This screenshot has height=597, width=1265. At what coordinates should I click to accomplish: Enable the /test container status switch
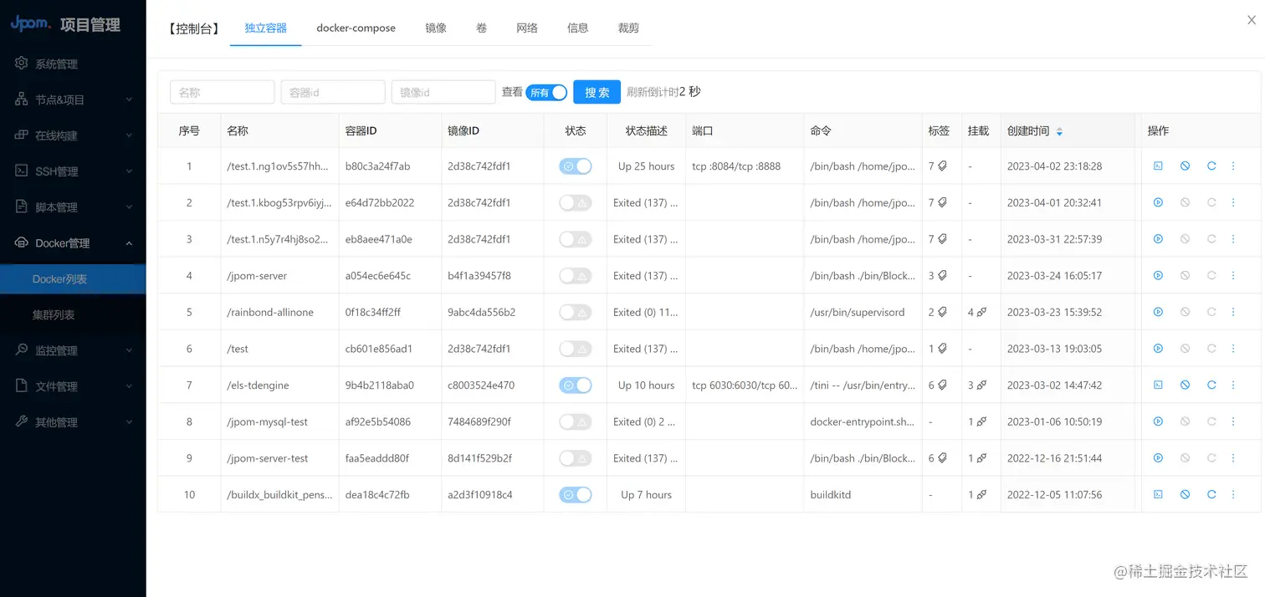click(x=576, y=348)
